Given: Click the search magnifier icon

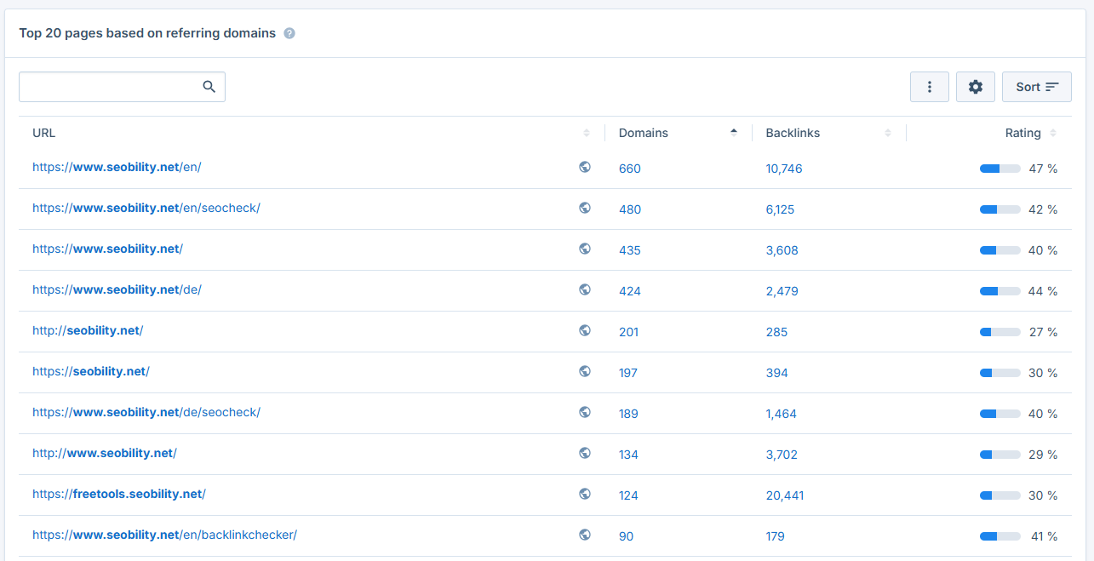Looking at the screenshot, I should click(x=209, y=86).
